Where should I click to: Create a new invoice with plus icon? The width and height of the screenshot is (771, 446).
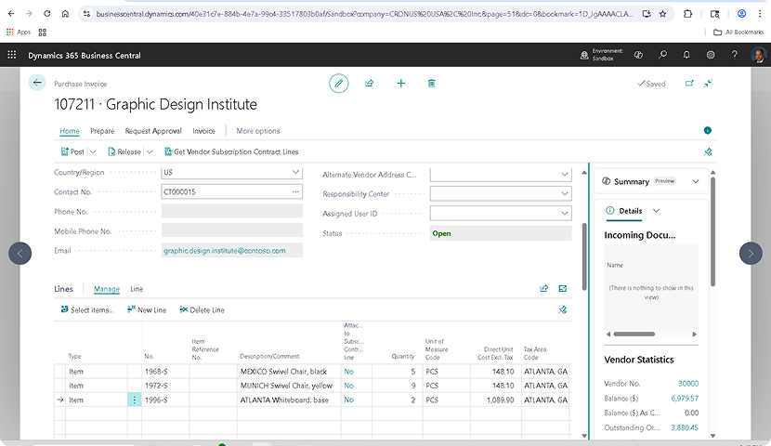point(401,84)
